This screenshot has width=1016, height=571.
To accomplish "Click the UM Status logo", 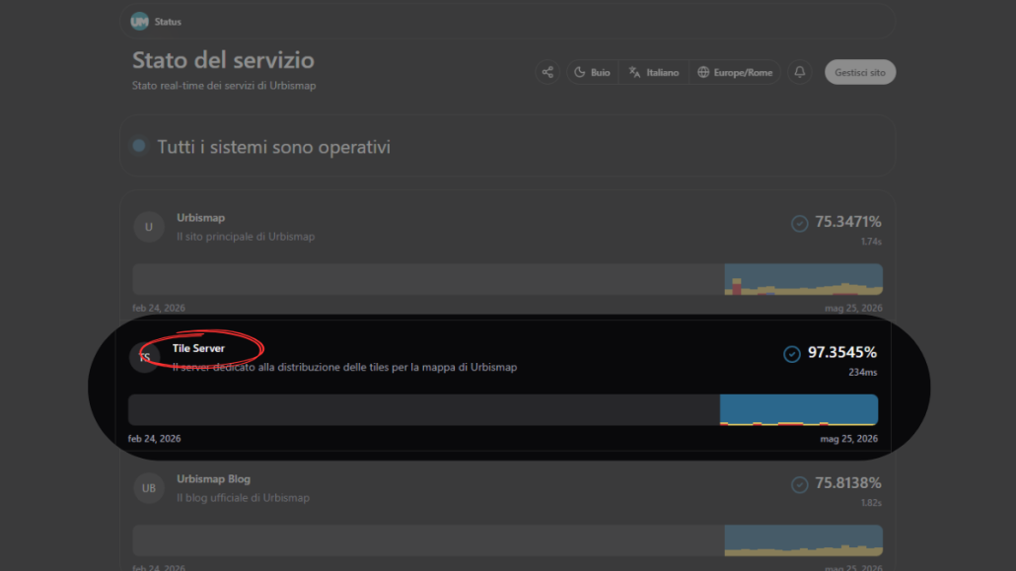I will click(156, 22).
